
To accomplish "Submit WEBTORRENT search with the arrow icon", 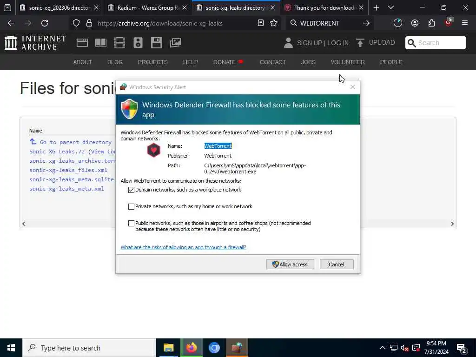I will pos(366,23).
